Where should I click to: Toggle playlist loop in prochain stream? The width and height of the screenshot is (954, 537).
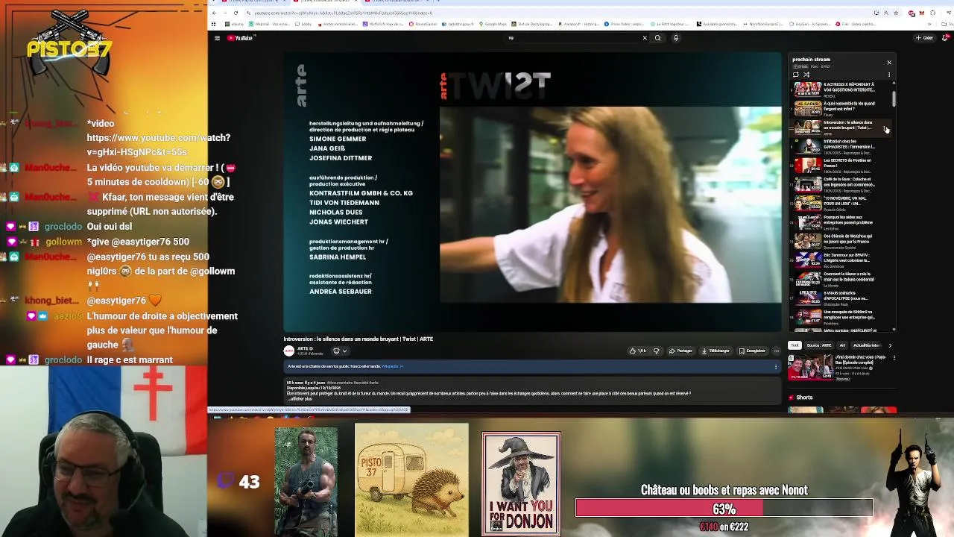pyautogui.click(x=796, y=75)
